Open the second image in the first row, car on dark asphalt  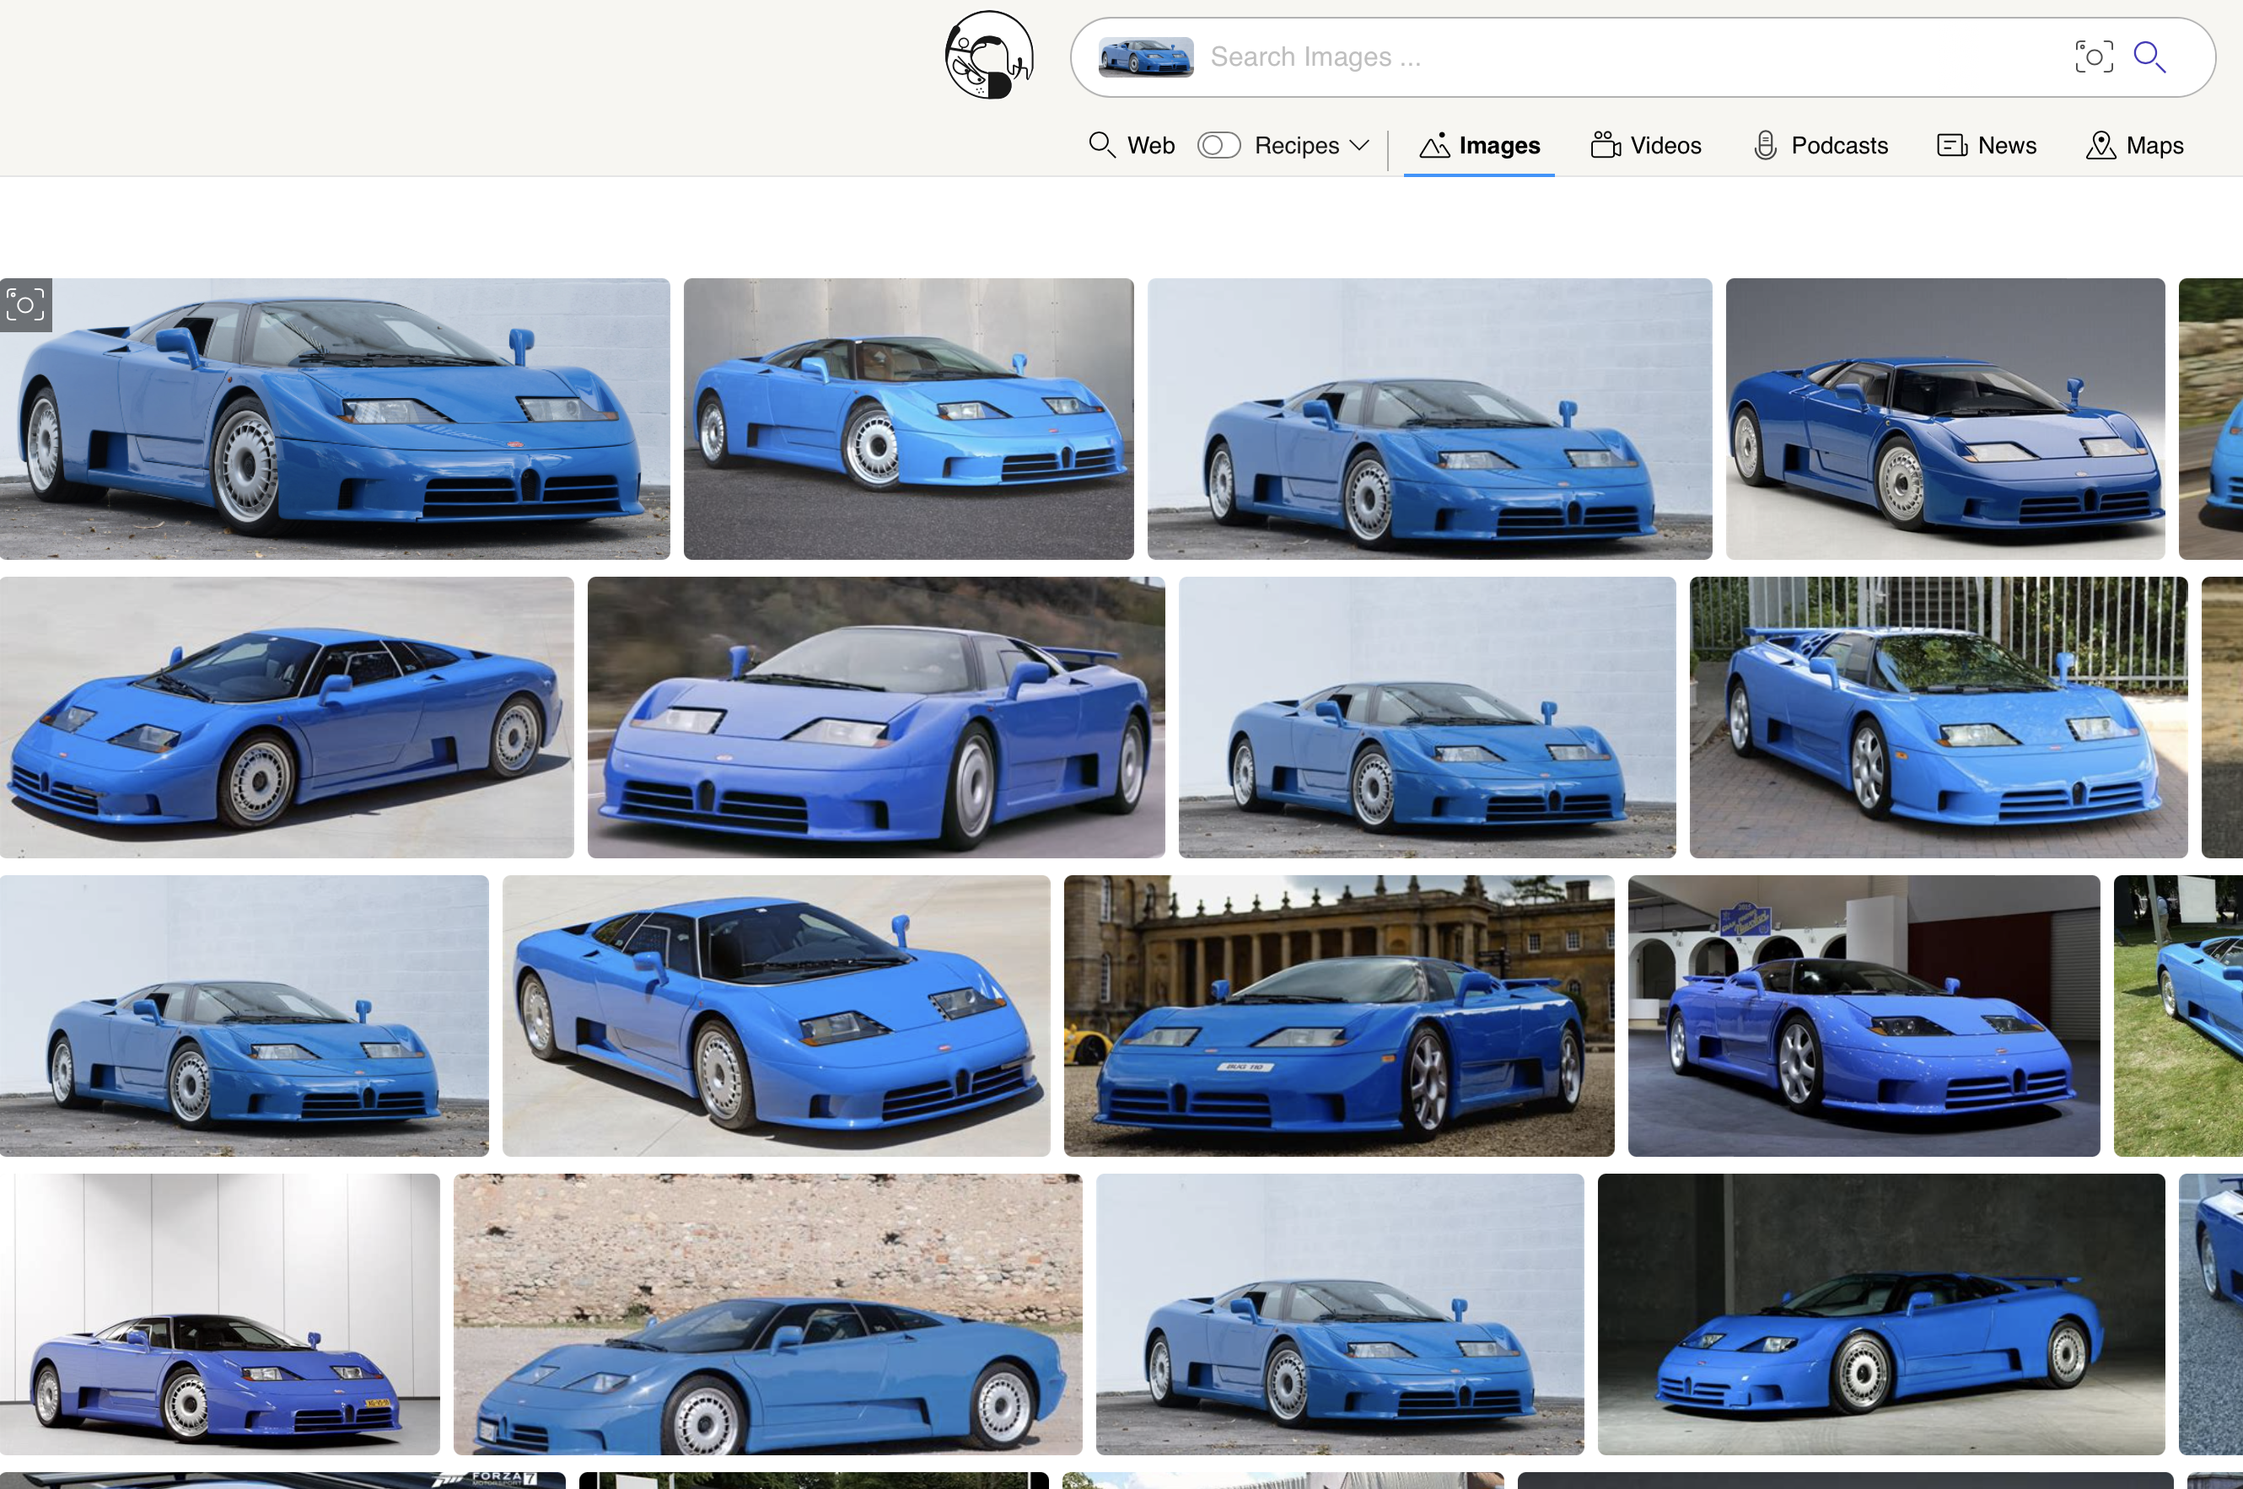click(908, 419)
